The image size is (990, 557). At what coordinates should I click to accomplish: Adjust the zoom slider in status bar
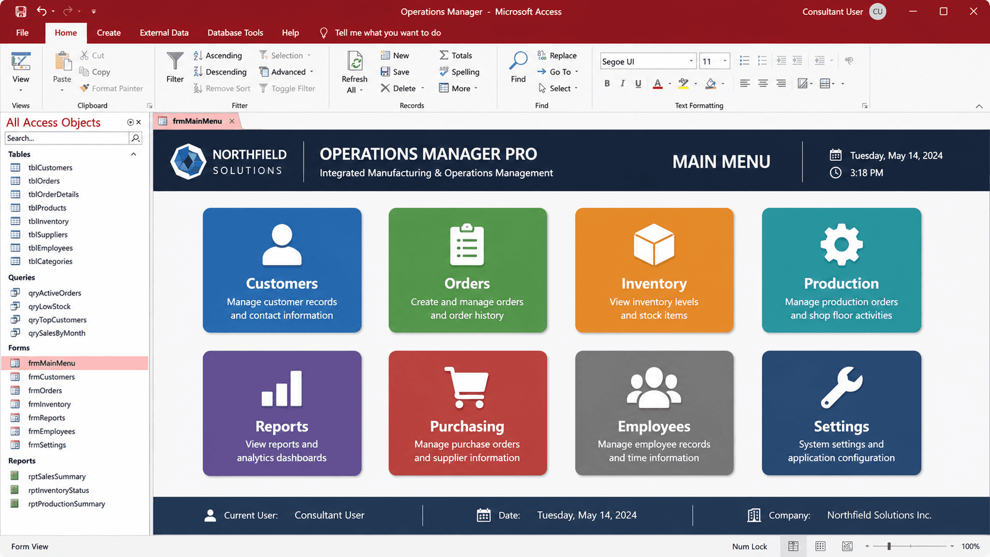click(889, 546)
